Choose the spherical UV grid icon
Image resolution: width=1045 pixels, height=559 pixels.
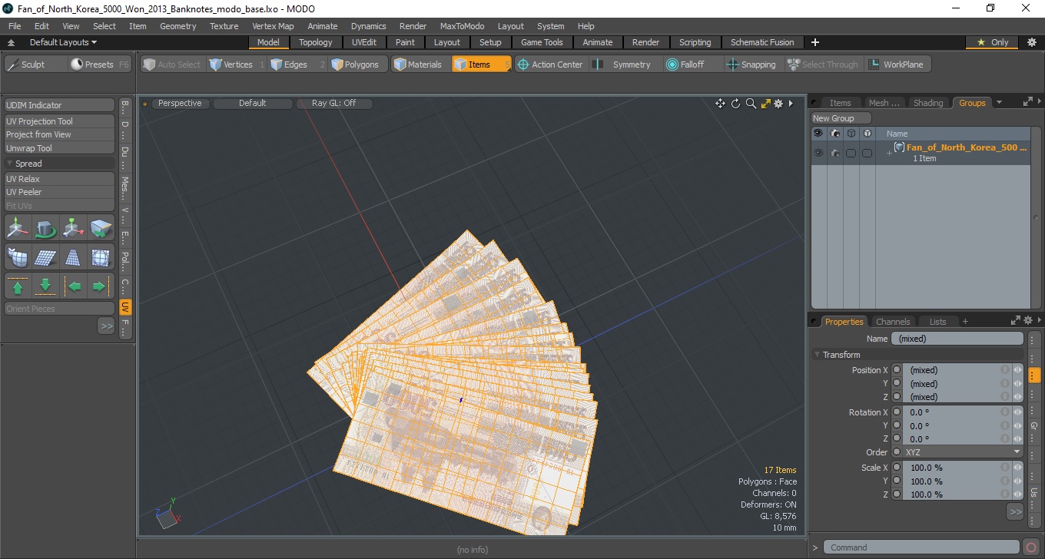click(101, 257)
